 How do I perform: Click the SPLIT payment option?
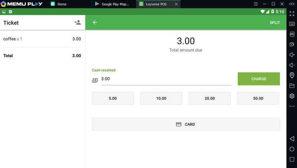coord(274,23)
